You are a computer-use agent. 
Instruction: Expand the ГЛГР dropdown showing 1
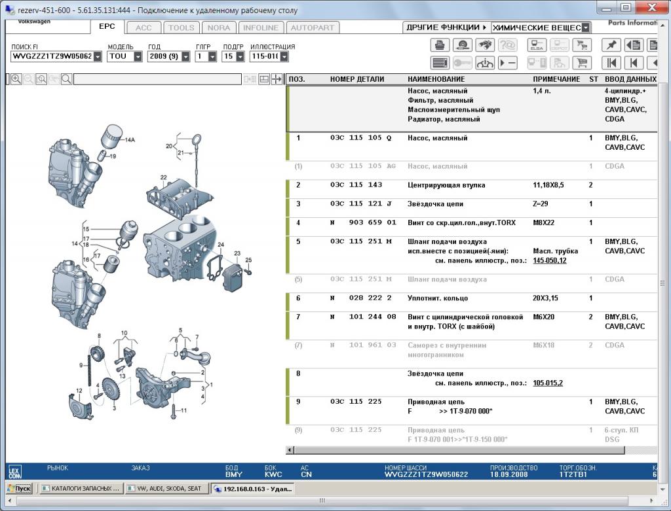point(212,56)
